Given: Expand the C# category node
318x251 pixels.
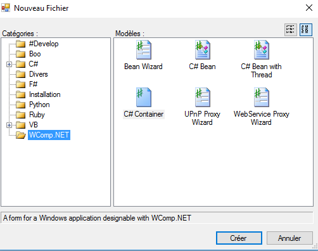Looking at the screenshot, I should pyautogui.click(x=9, y=64).
